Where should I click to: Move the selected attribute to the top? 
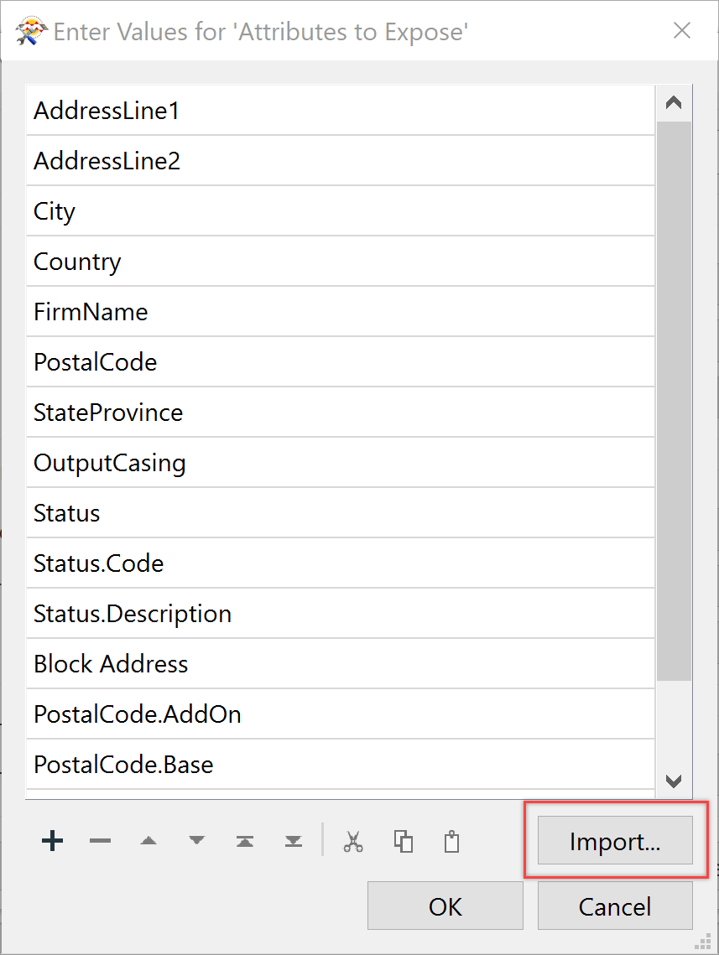244,840
